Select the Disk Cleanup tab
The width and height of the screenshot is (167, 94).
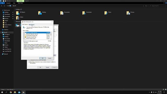(25, 25)
